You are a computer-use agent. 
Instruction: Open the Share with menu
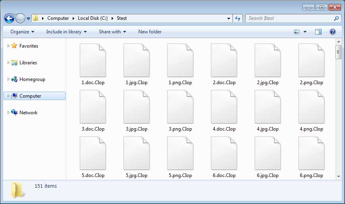tap(112, 32)
